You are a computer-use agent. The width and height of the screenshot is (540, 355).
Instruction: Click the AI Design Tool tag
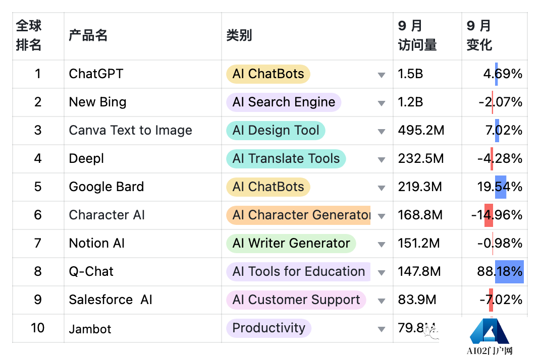click(276, 130)
